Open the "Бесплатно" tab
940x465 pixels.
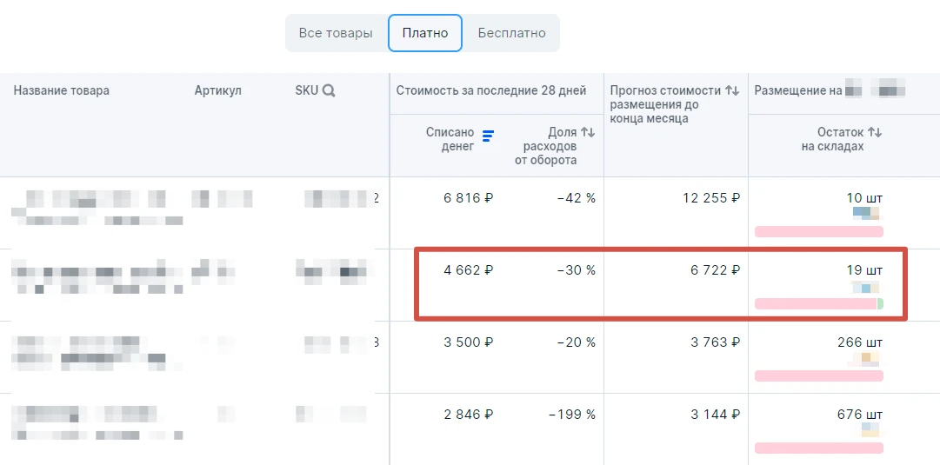pyautogui.click(x=511, y=33)
